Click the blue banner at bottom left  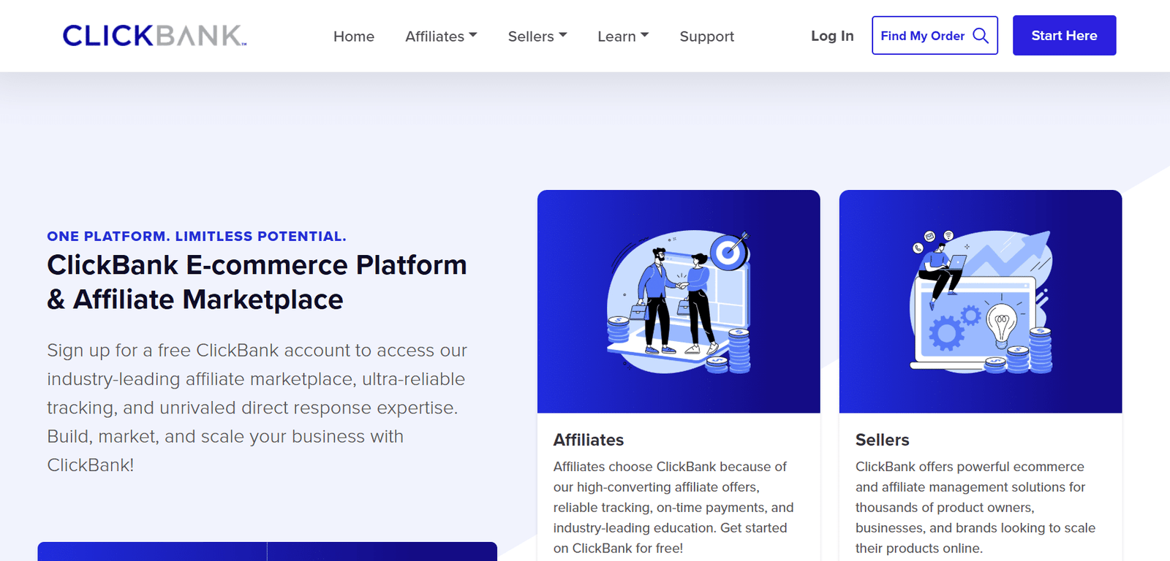point(267,552)
